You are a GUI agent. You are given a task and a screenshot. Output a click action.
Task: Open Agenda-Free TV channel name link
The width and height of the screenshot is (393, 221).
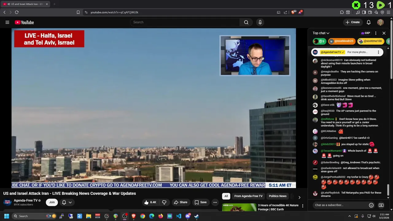pos(25,200)
